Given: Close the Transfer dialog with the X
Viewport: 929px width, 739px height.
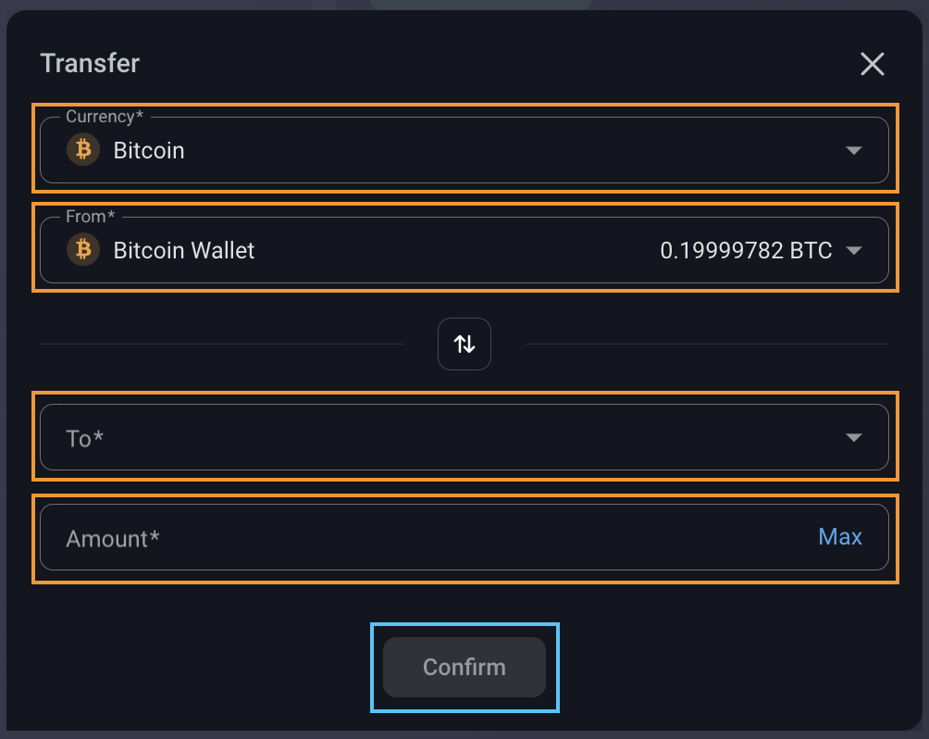Looking at the screenshot, I should 872,64.
